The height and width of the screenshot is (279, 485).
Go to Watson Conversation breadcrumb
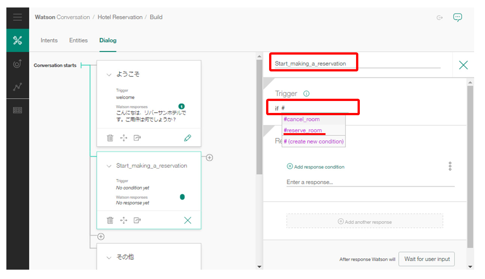(x=62, y=17)
